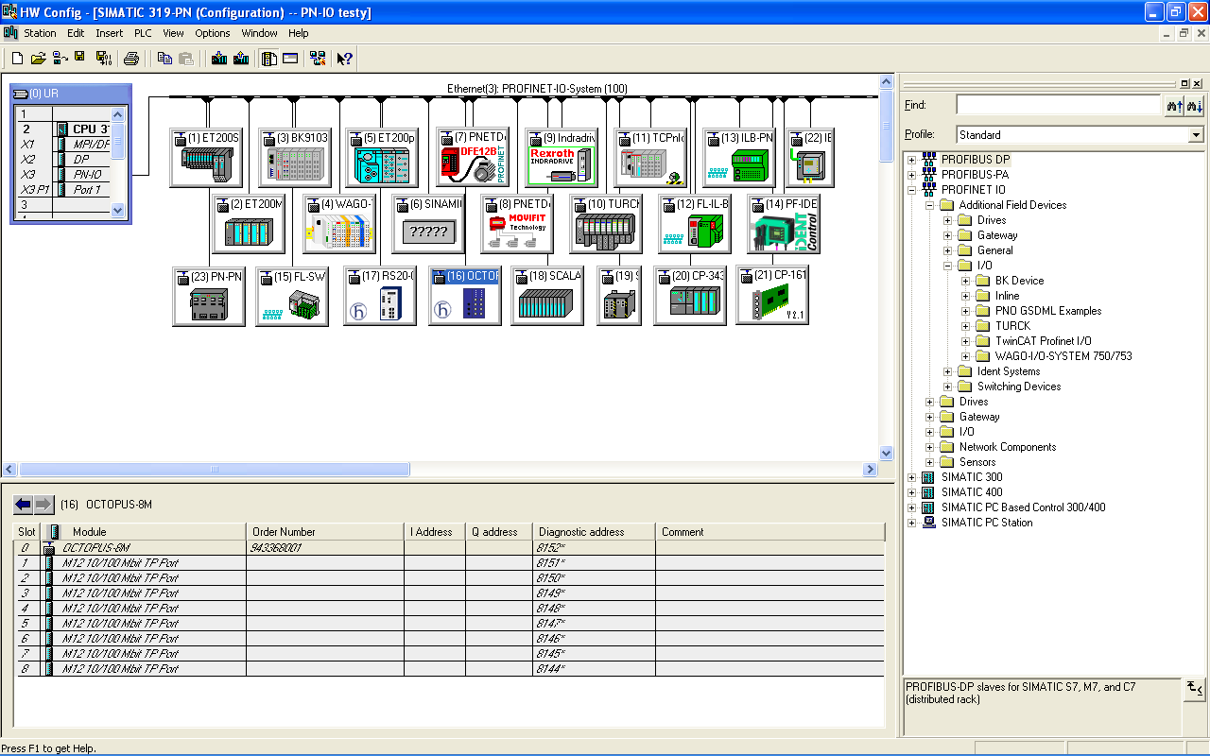Select the (6) SINAMICS unknown device
The height and width of the screenshot is (756, 1210).
click(x=428, y=224)
